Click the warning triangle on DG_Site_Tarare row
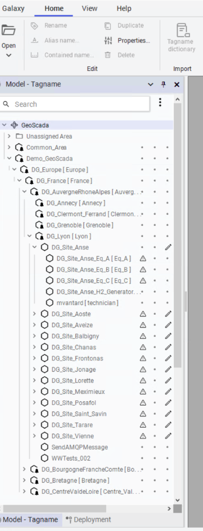203x531 pixels. pyautogui.click(x=143, y=425)
